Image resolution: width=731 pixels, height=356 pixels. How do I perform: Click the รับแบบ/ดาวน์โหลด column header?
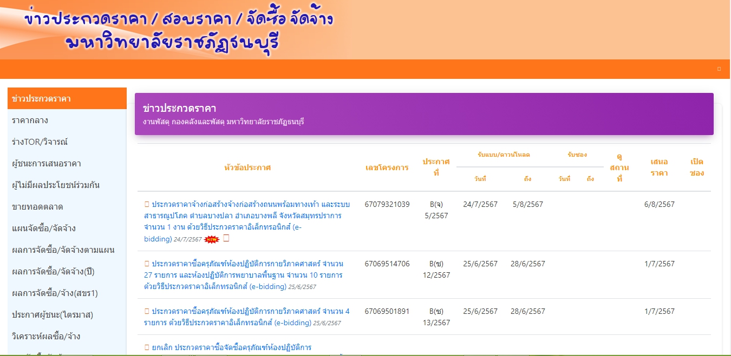[504, 155]
